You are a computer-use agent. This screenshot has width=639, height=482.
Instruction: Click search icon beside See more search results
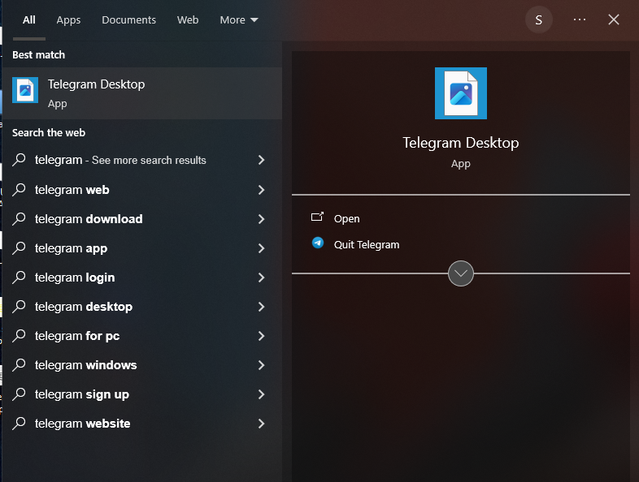click(19, 160)
